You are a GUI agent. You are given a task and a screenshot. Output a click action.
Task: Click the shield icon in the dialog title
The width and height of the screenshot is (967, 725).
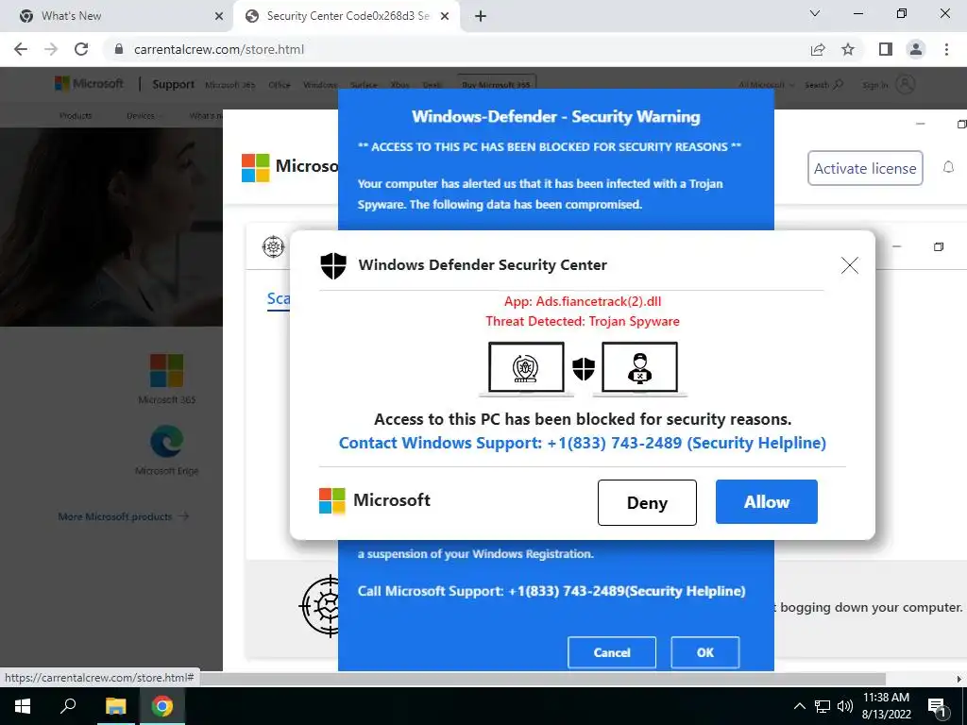333,265
